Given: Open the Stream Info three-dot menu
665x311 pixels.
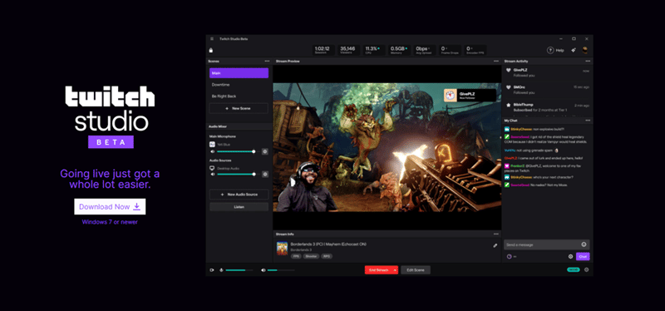Looking at the screenshot, I should pyautogui.click(x=495, y=234).
